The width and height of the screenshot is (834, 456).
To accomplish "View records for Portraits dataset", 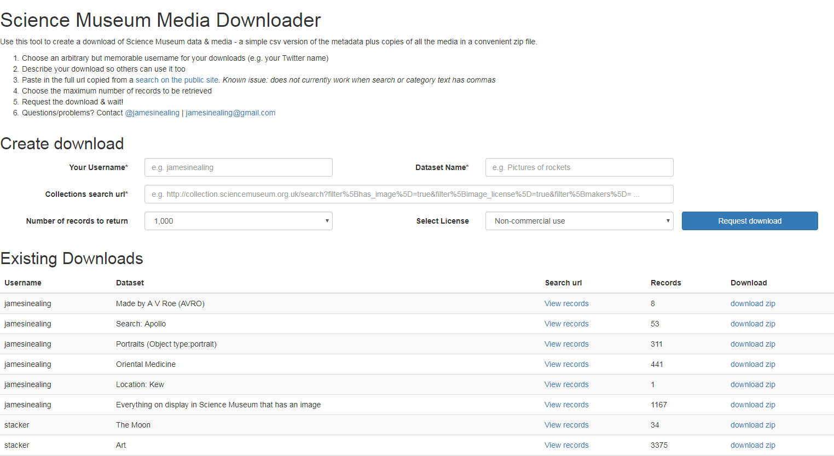I will [566, 344].
